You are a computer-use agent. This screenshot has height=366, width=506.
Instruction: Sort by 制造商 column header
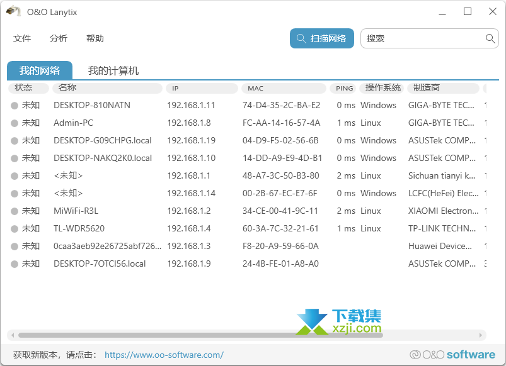tap(444, 88)
